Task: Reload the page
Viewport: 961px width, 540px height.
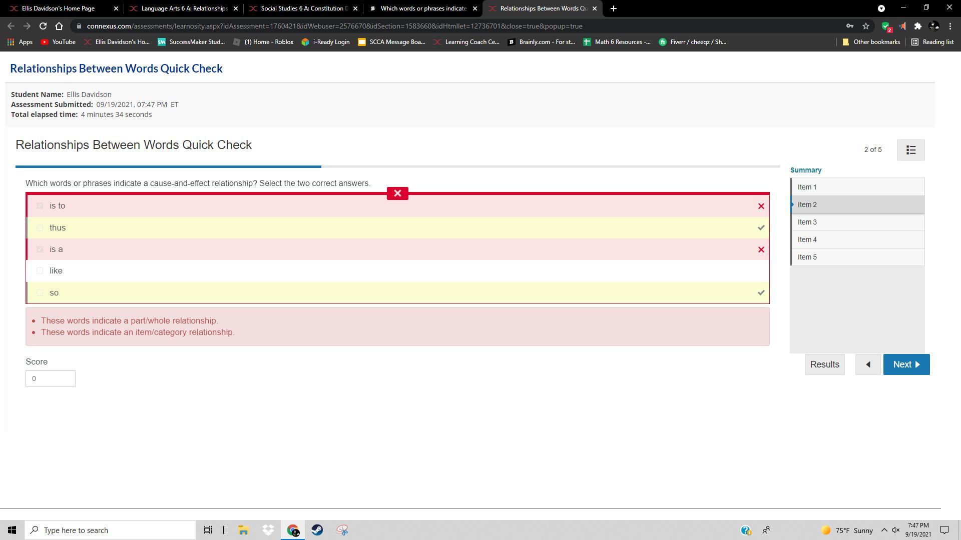Action: coord(43,26)
